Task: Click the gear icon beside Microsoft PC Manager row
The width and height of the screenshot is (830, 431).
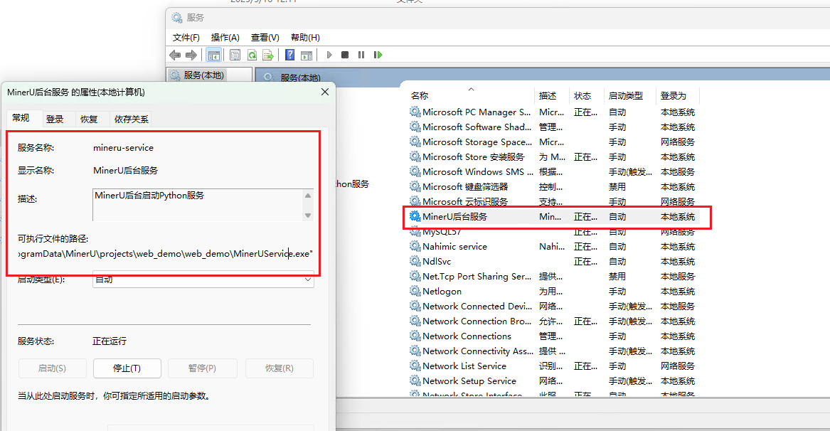Action: (415, 112)
